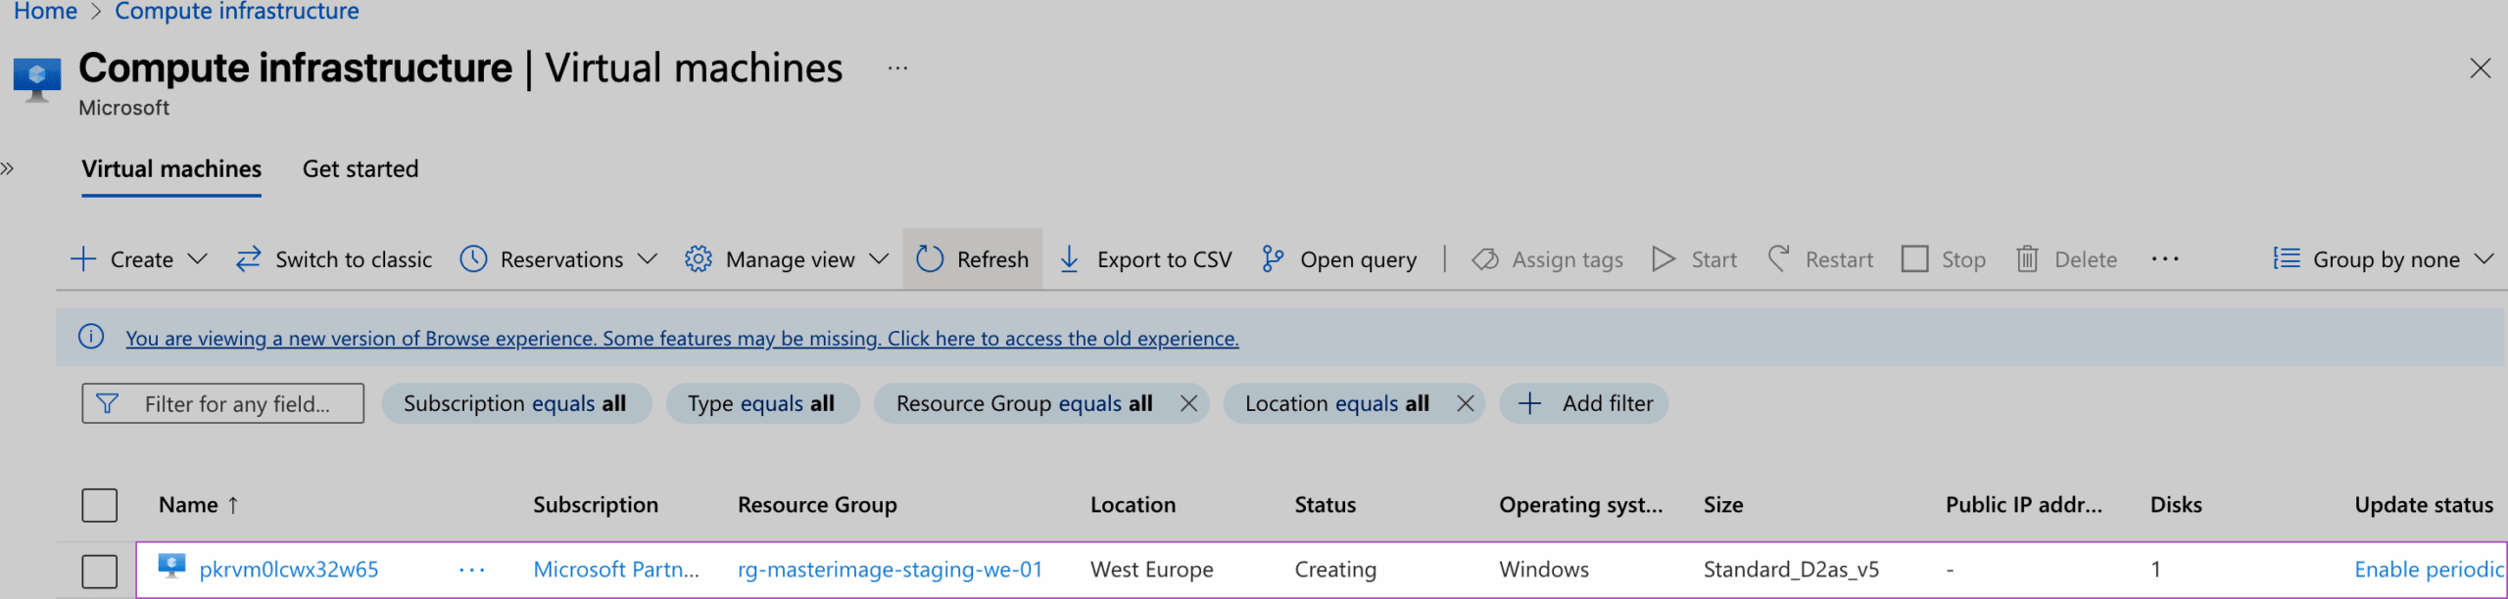Click Export to CSV download icon
The height and width of the screenshot is (599, 2508).
coord(1070,259)
